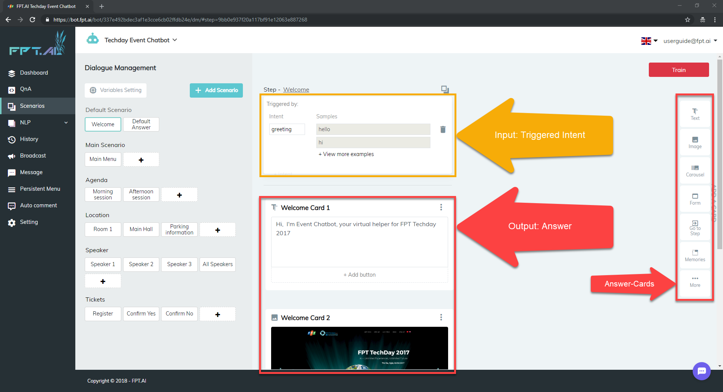
Task: Select the Speaker 2 step
Action: 141,265
